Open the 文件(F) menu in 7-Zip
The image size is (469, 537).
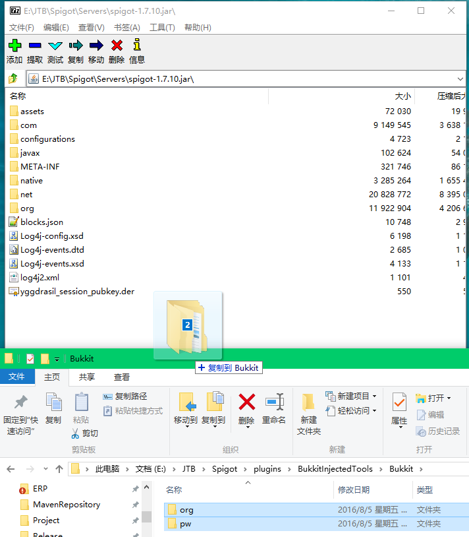tap(21, 28)
